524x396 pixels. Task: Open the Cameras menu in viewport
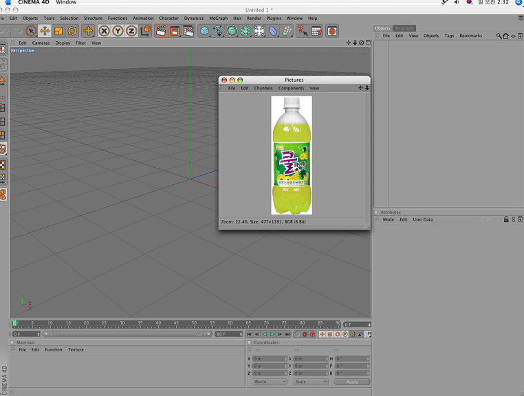pyautogui.click(x=41, y=43)
